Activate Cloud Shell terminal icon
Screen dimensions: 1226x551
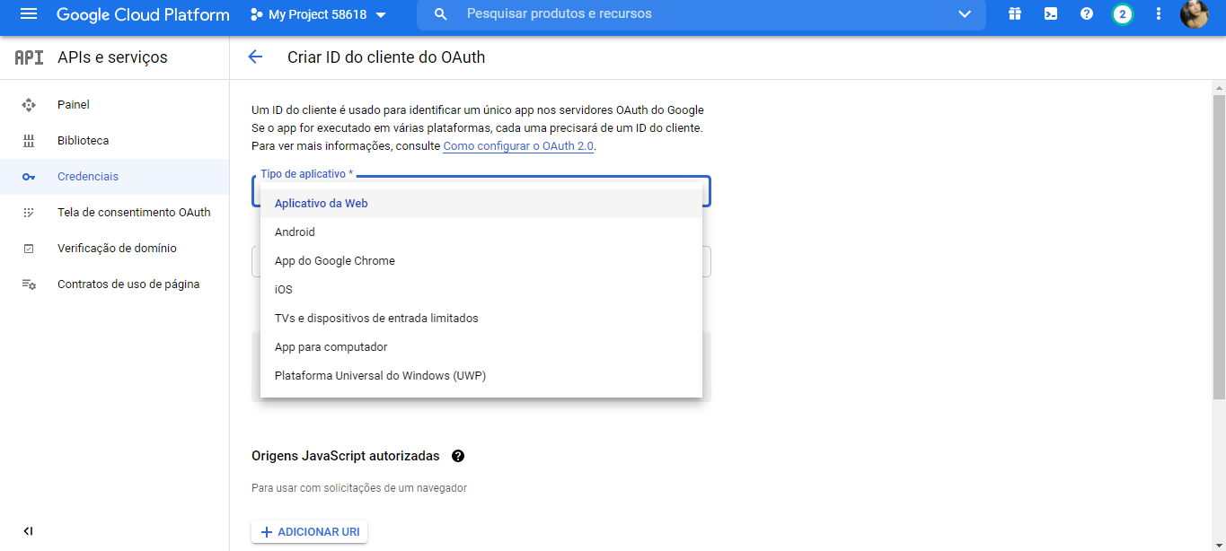(1051, 14)
